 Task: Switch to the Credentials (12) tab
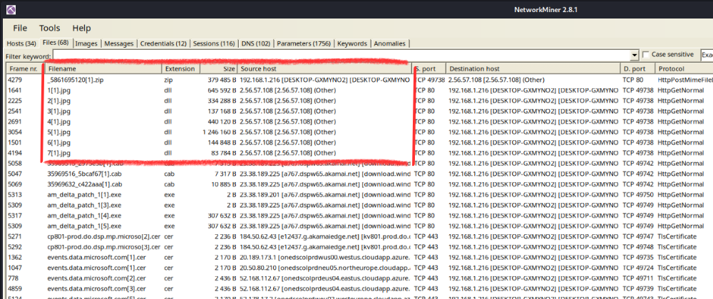tap(163, 43)
